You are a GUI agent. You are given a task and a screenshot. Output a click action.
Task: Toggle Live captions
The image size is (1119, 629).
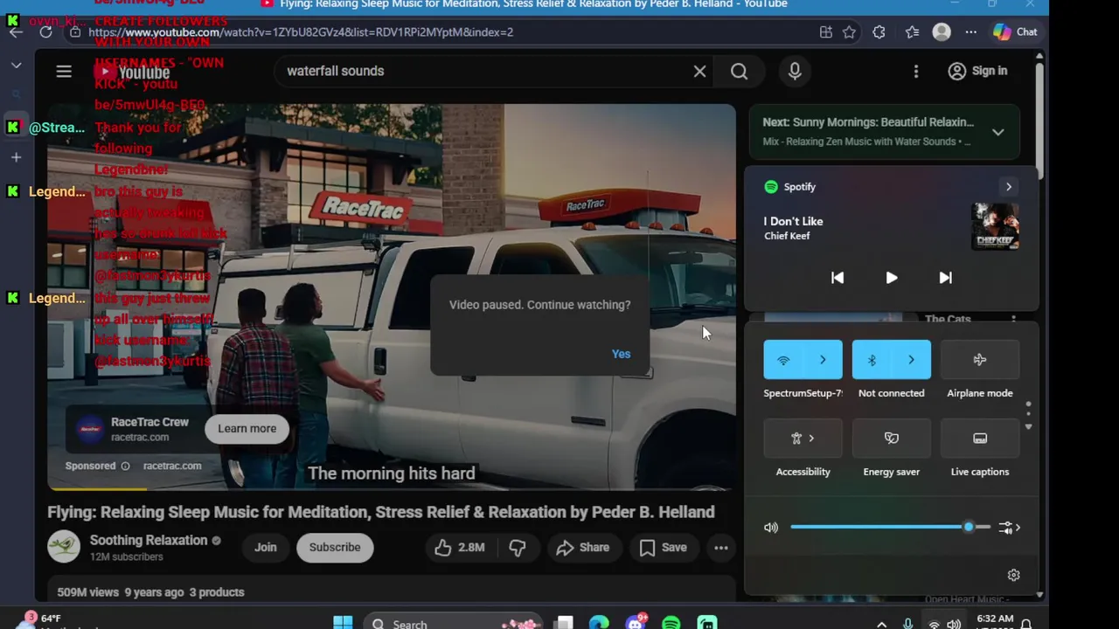pos(980,439)
